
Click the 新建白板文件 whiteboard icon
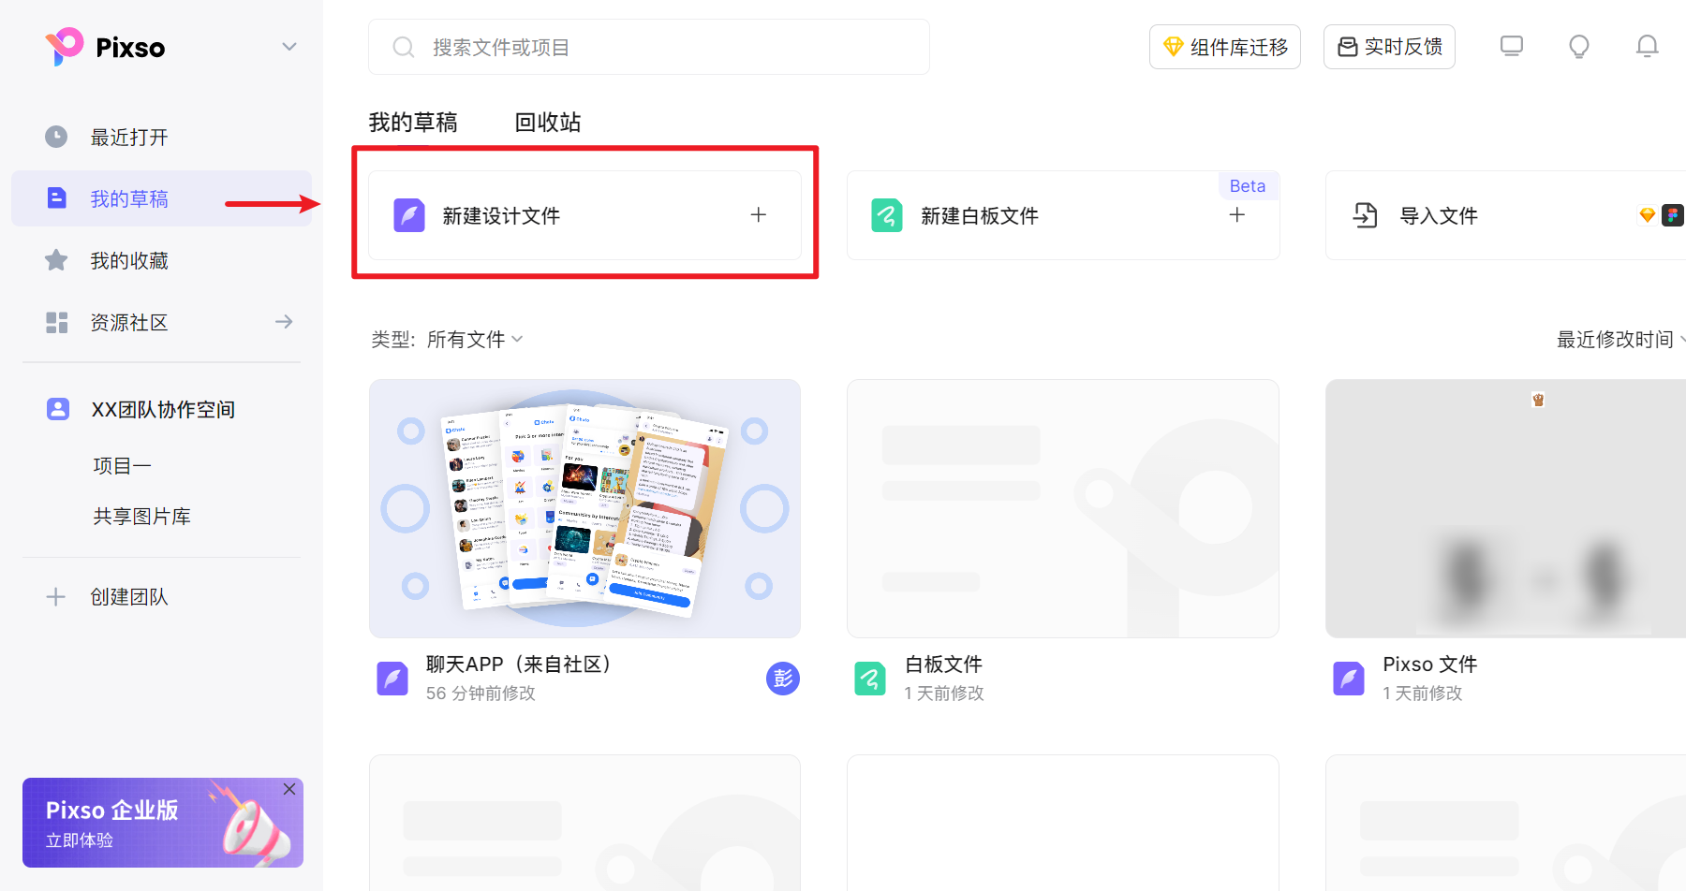pos(887,215)
